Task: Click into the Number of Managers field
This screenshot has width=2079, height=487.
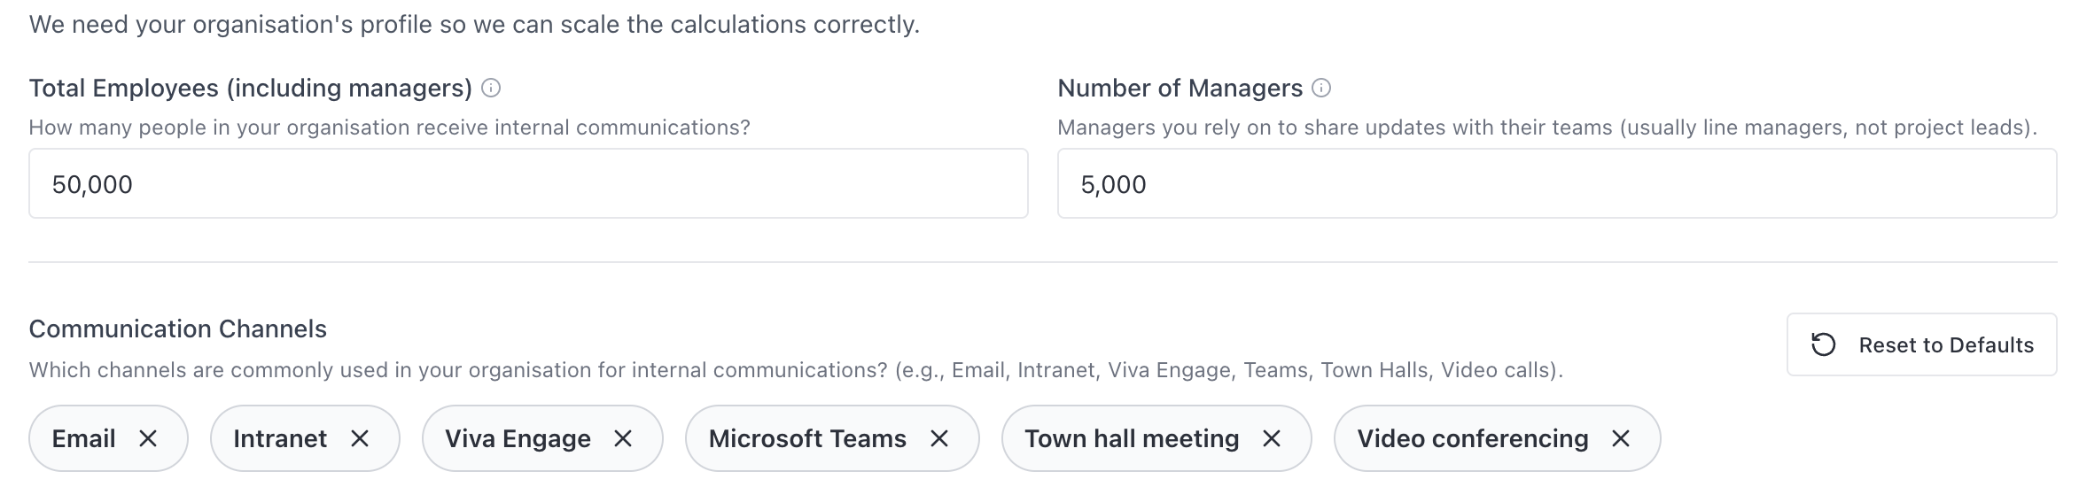Action: (1556, 184)
